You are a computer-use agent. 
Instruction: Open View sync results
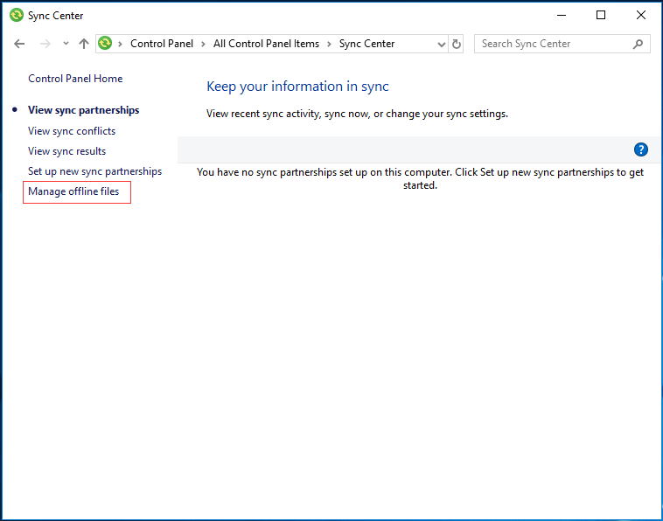tap(66, 151)
